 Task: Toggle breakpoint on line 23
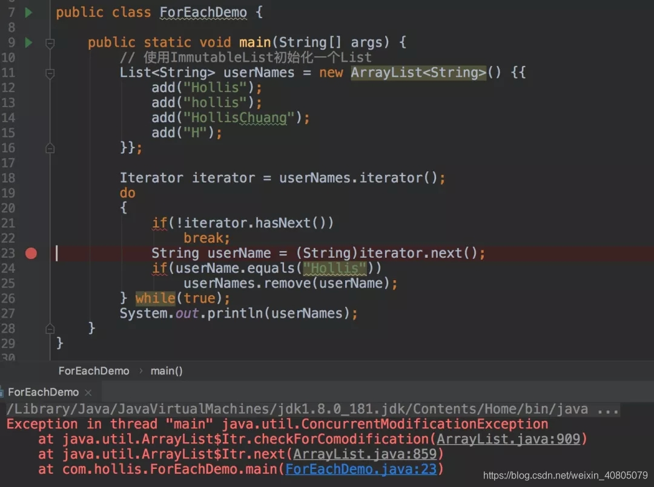tap(31, 253)
